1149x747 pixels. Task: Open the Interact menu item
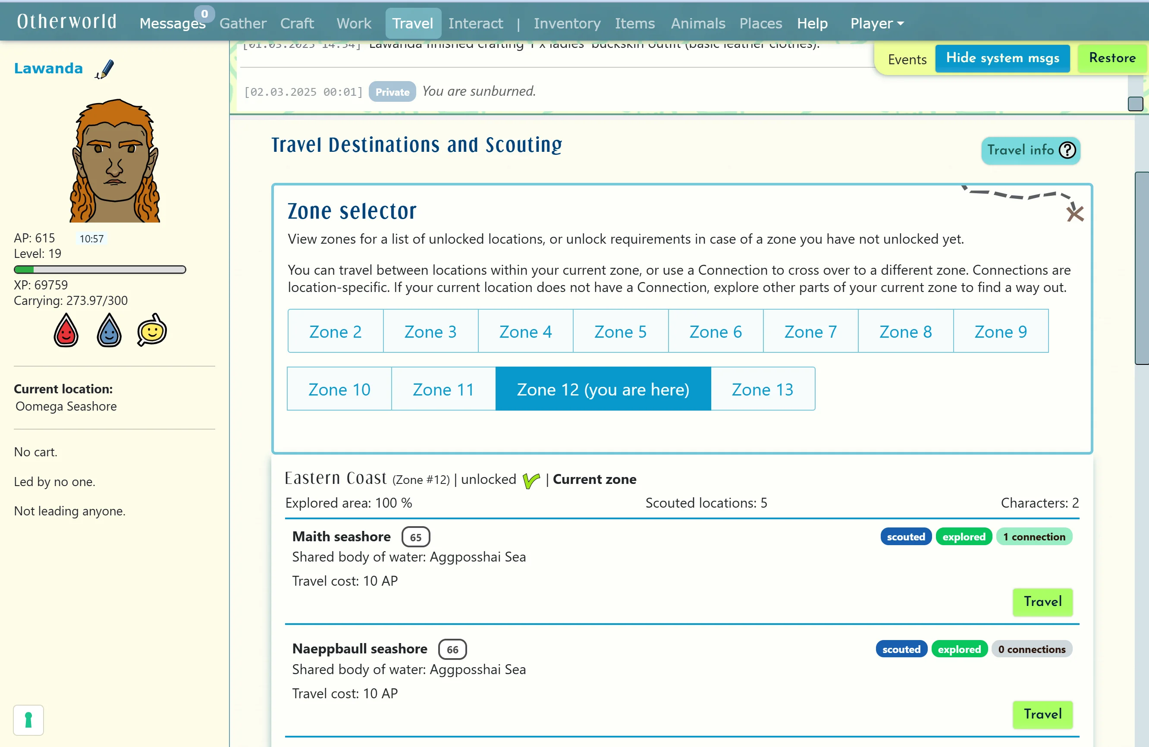476,22
